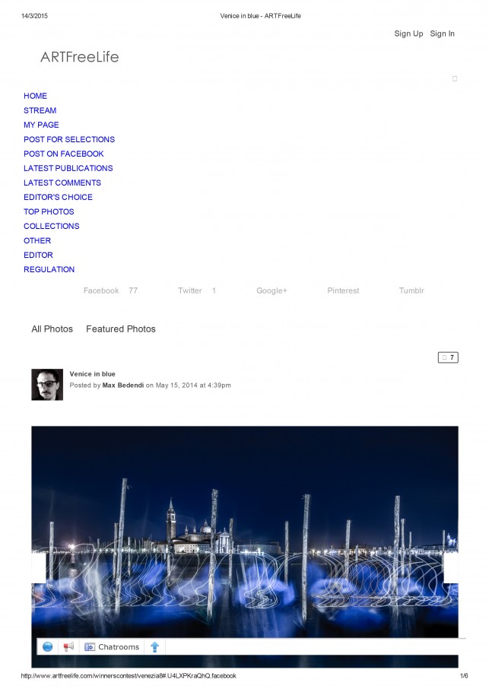This screenshot has width=489, height=692.
Task: Open the Max Bedendi author link
Action: pos(123,385)
